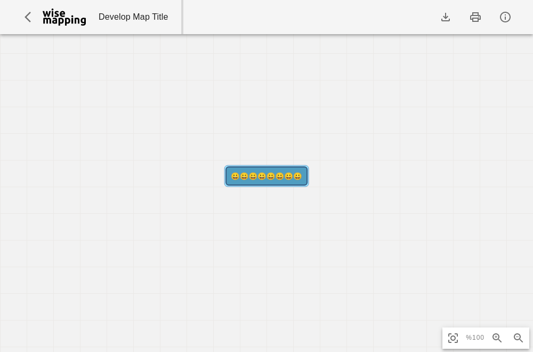Select the central emoji topic node
533x352 pixels.
click(266, 176)
